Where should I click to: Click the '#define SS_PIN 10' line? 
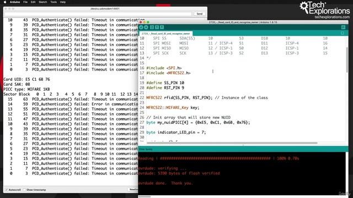165,83
